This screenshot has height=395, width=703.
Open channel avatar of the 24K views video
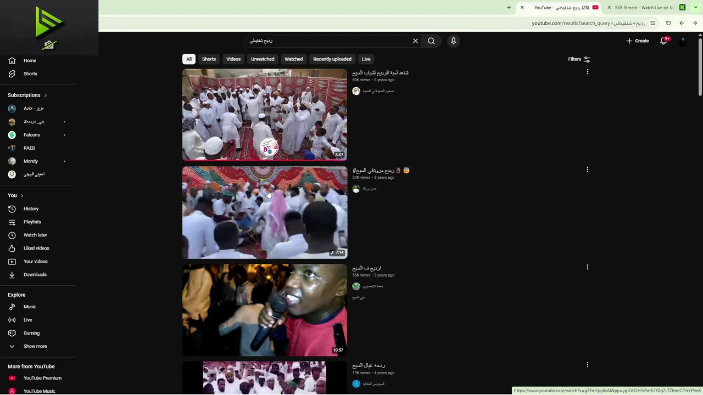point(356,189)
